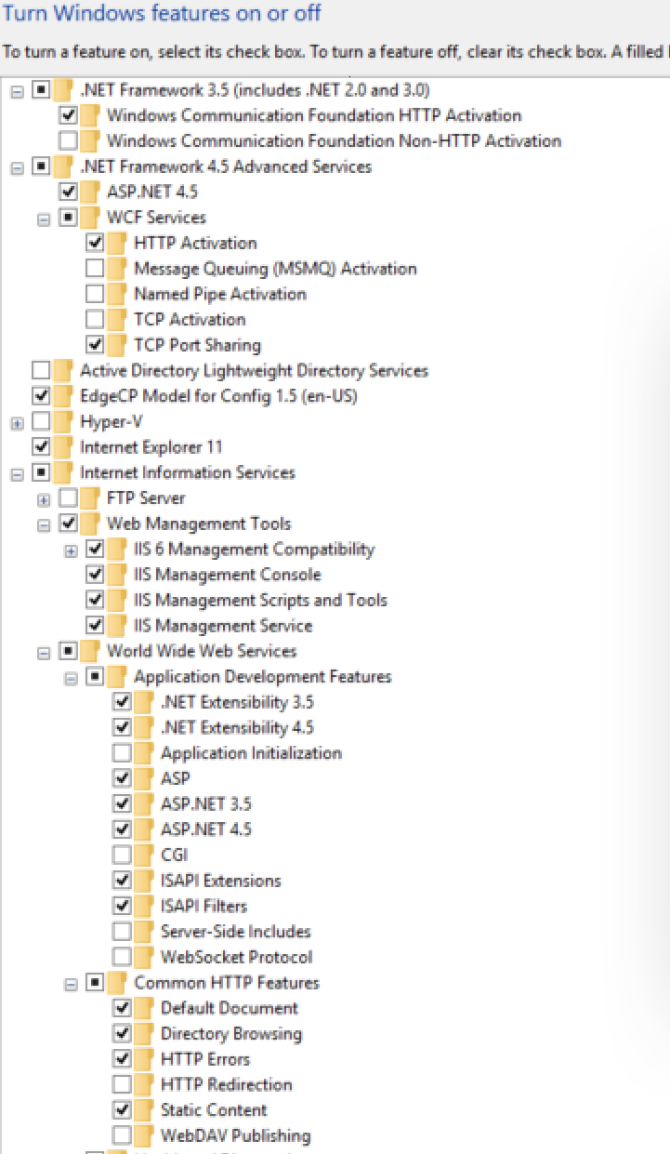Click folder icon of FTP Server

point(90,498)
